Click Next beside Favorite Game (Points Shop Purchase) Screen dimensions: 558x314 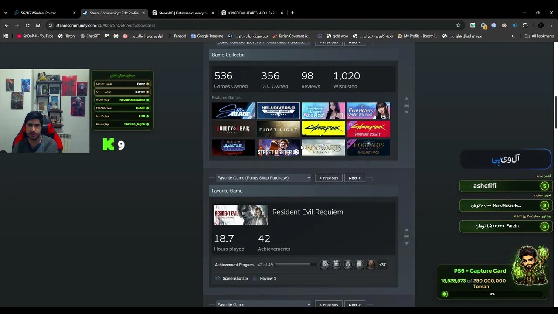pos(355,178)
